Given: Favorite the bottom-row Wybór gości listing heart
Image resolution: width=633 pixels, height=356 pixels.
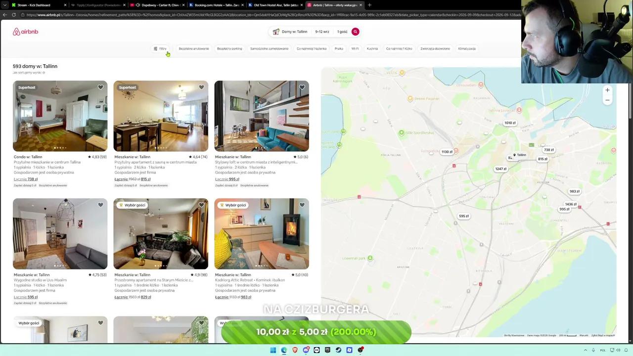Looking at the screenshot, I should pyautogui.click(x=100, y=323).
